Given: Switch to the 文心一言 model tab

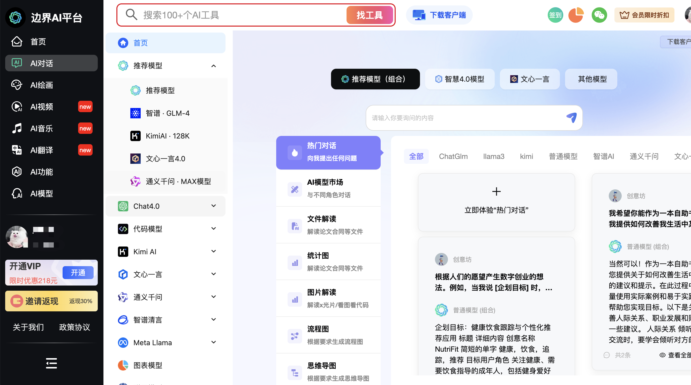Looking at the screenshot, I should [x=530, y=79].
